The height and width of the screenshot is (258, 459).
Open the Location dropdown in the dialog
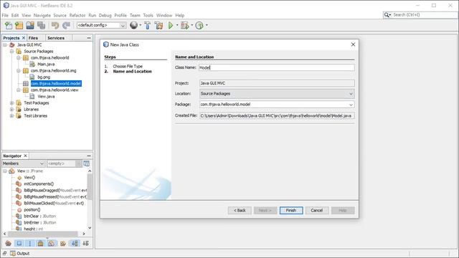(x=351, y=94)
